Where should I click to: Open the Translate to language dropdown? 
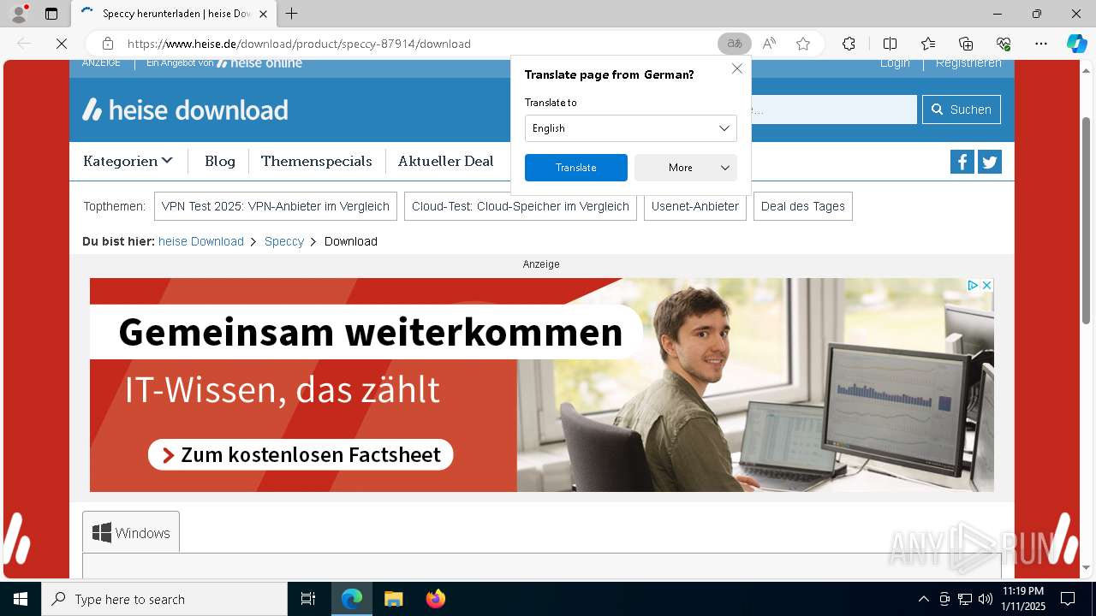[630, 128]
